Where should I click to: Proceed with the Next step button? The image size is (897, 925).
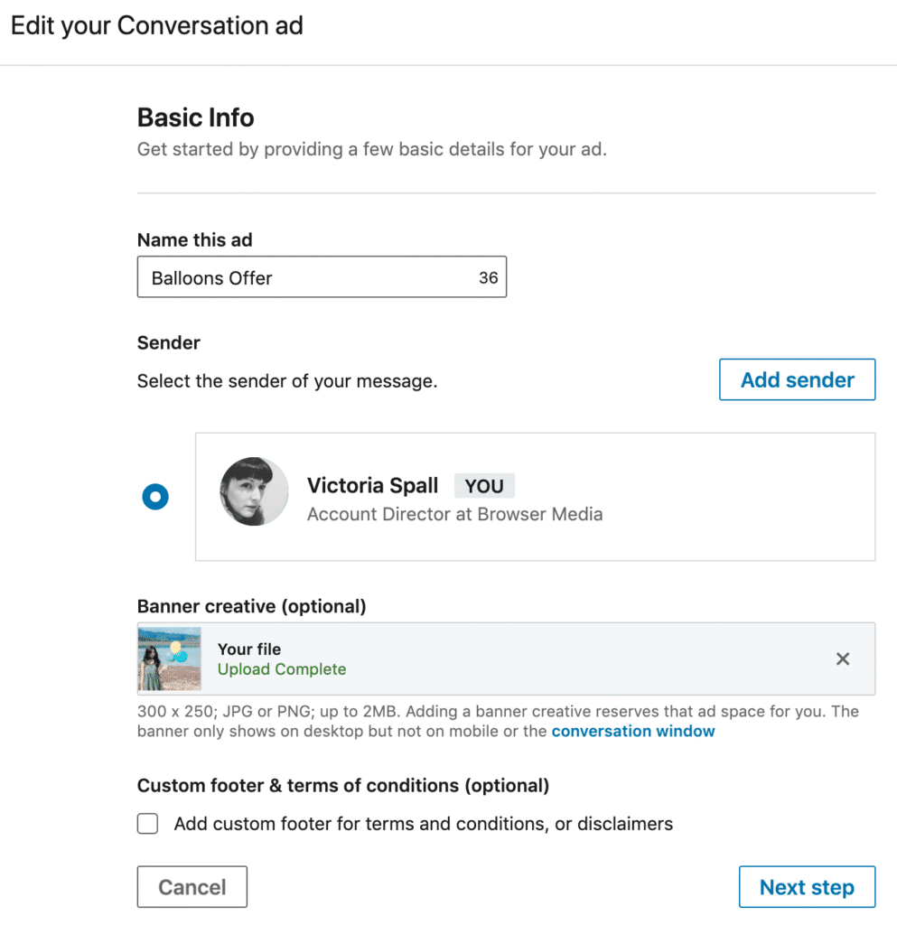point(807,887)
